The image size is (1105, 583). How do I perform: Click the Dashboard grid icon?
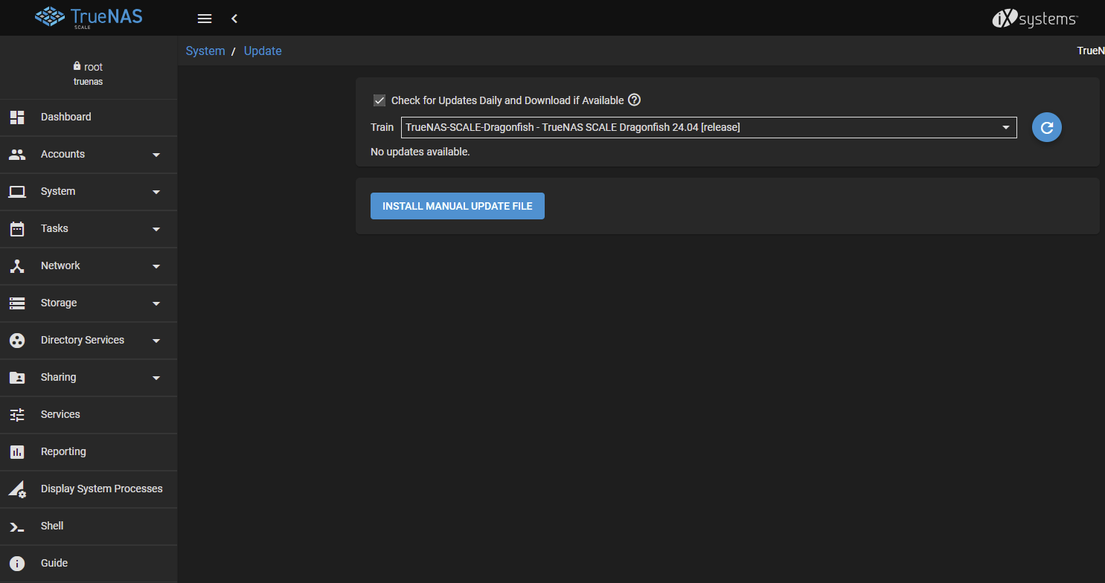[17, 117]
